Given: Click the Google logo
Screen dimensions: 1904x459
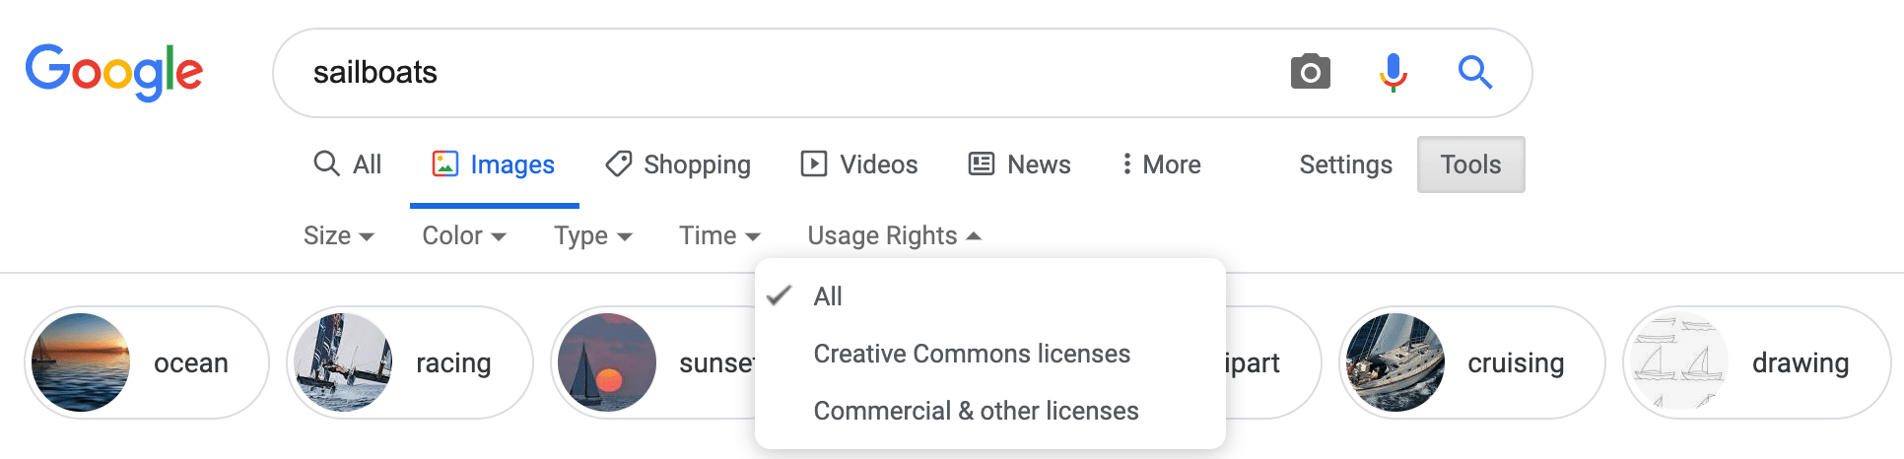Looking at the screenshot, I should coord(114,72).
